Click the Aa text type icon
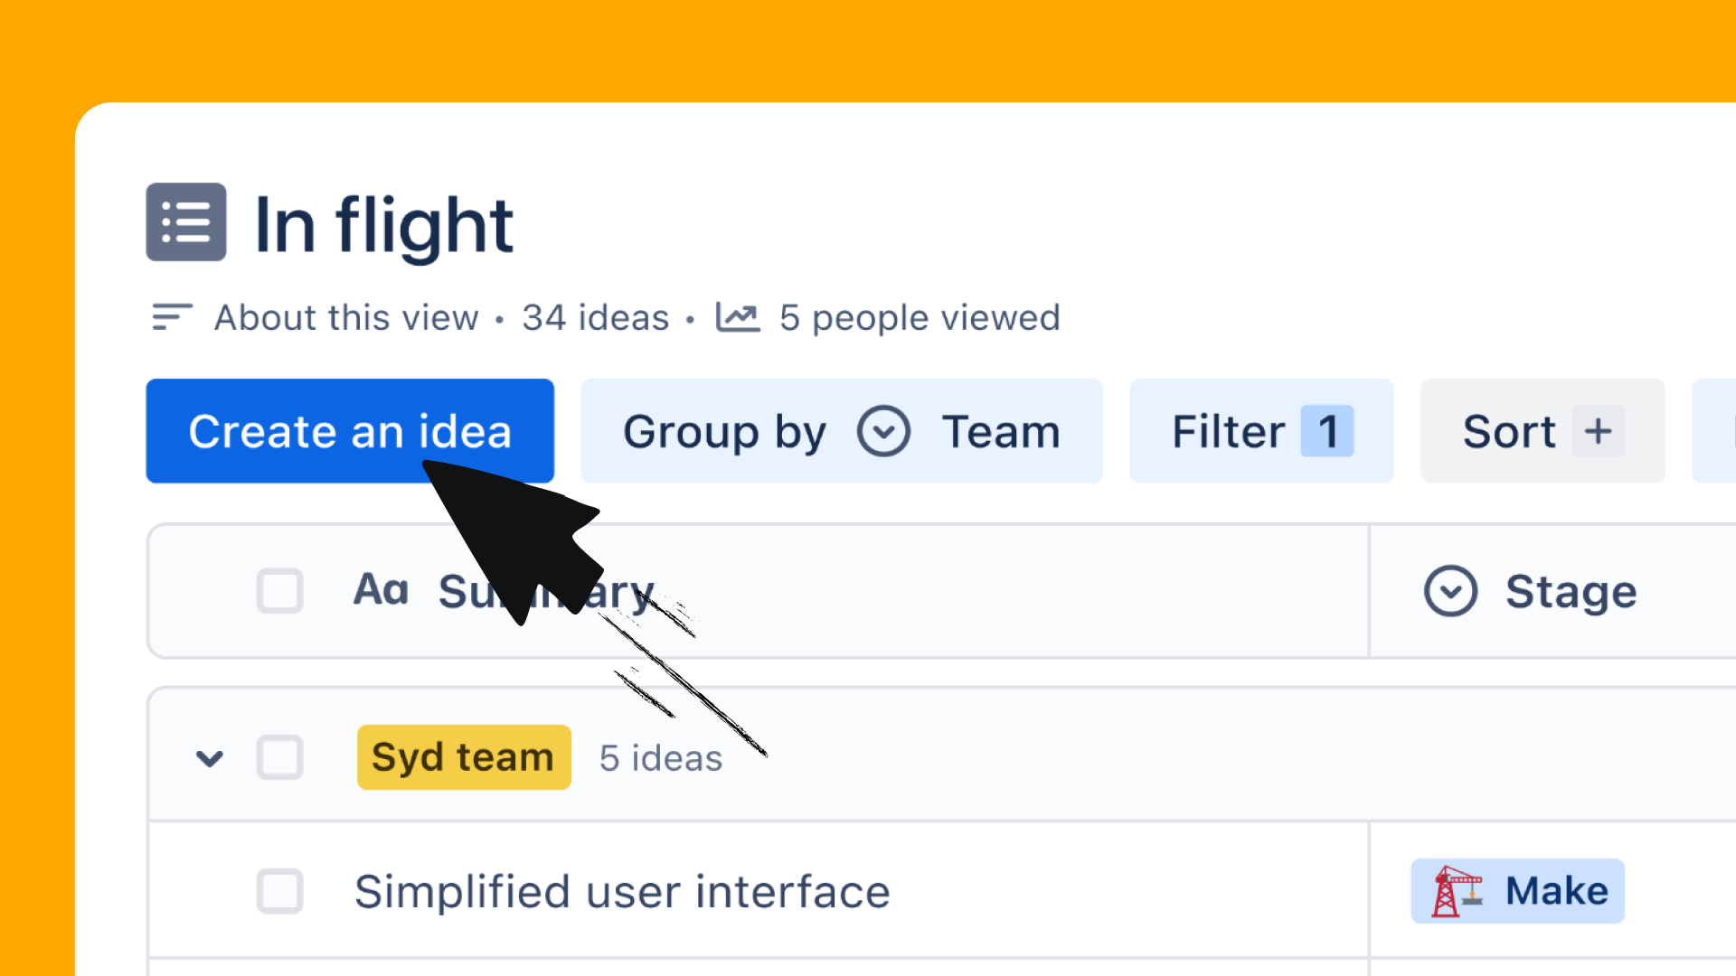The image size is (1736, 976). 381,591
